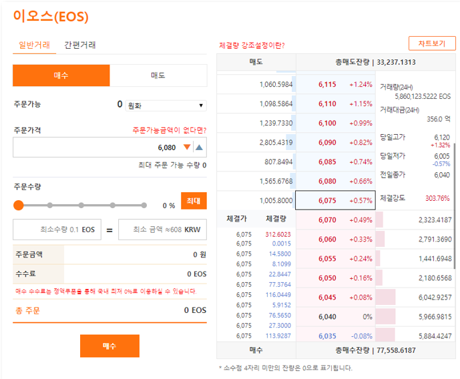Click 총매수잔량 77,558.6187 footer

[375, 350]
